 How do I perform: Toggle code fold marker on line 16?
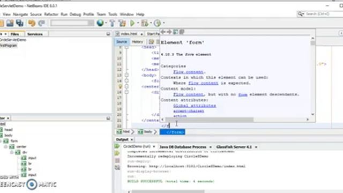tap(126, 92)
